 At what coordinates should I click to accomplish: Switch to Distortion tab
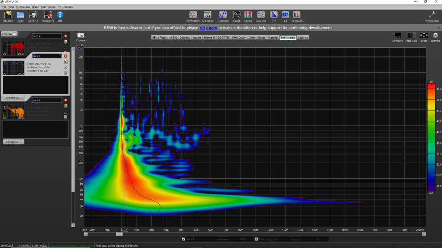click(x=185, y=38)
